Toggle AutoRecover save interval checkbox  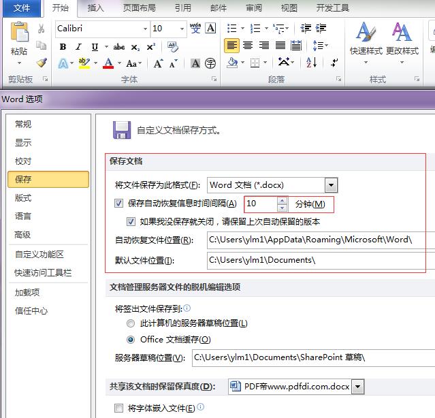118,204
